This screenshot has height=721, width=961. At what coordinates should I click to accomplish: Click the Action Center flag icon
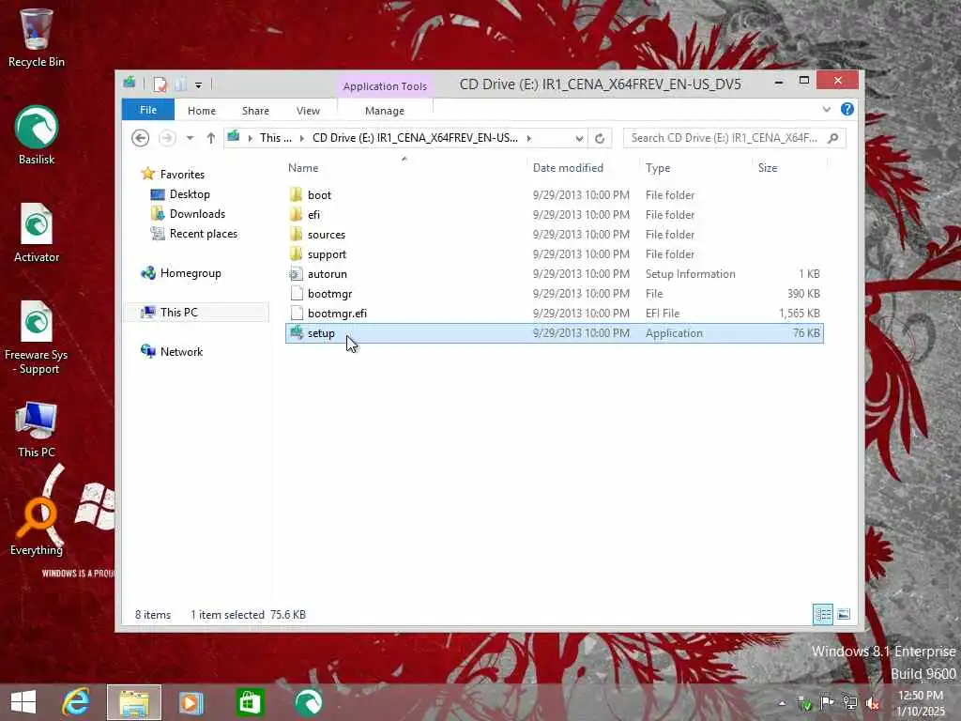click(x=827, y=703)
